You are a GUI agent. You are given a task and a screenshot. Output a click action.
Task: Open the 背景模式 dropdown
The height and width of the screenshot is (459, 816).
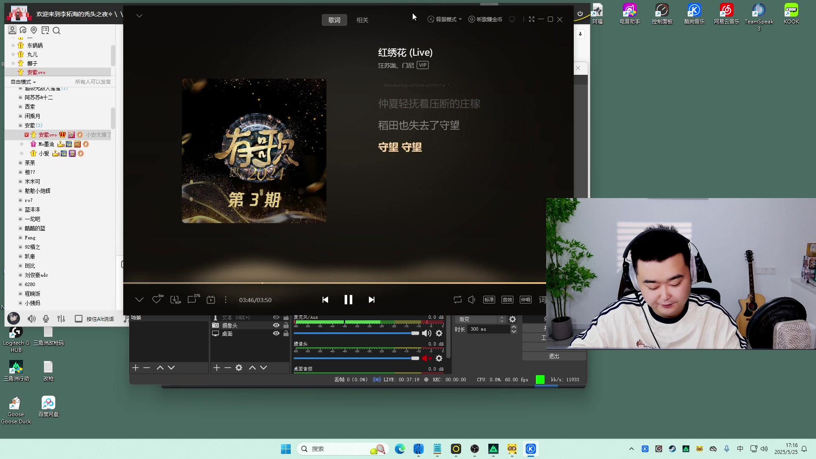pos(445,19)
